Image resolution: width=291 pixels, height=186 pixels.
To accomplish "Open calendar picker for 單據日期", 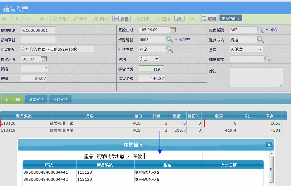I will pos(173,30).
